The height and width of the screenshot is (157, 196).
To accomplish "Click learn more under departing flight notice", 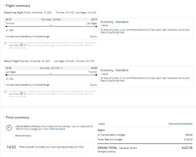I will [14, 45].
